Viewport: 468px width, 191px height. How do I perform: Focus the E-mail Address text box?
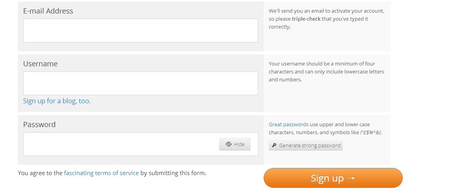point(141,31)
